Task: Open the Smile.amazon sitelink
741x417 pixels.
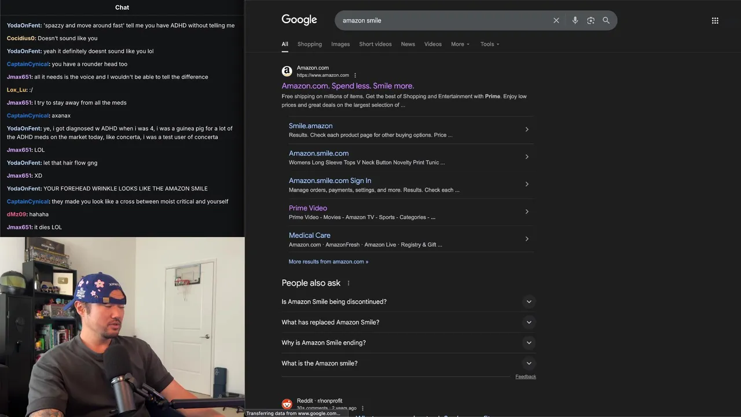Action: click(x=311, y=126)
